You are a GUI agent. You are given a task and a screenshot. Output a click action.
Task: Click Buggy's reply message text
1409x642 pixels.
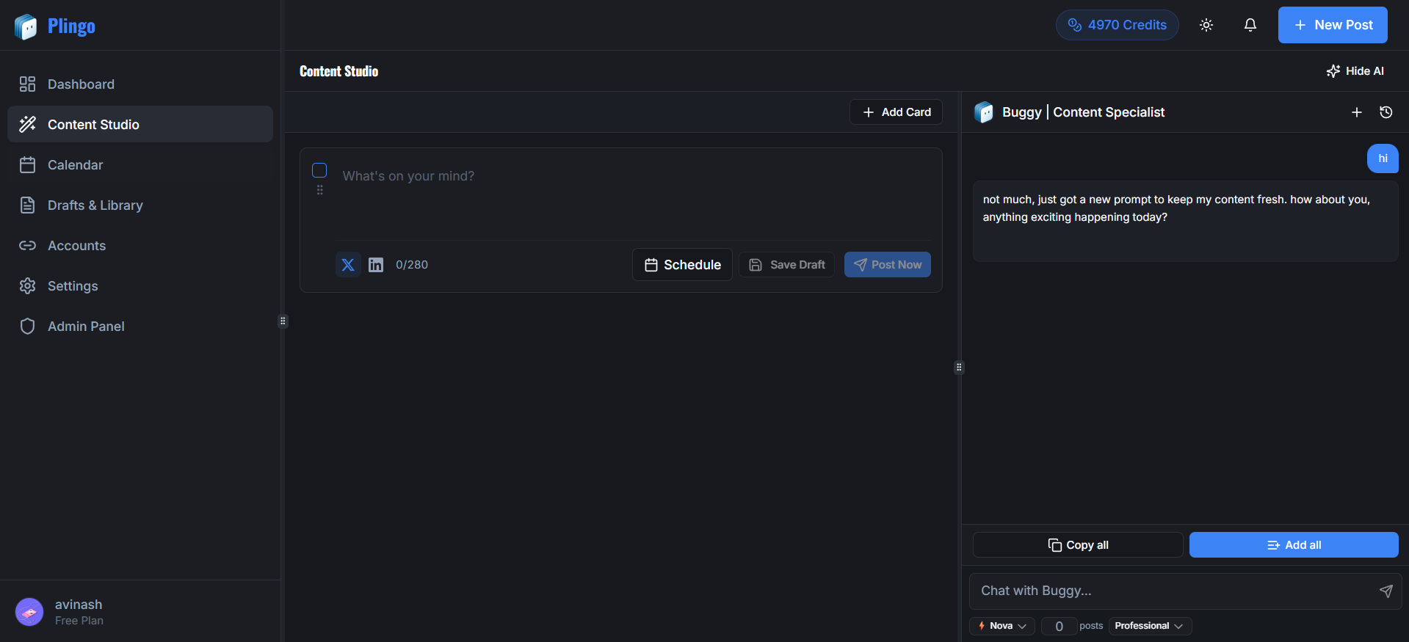click(1176, 208)
